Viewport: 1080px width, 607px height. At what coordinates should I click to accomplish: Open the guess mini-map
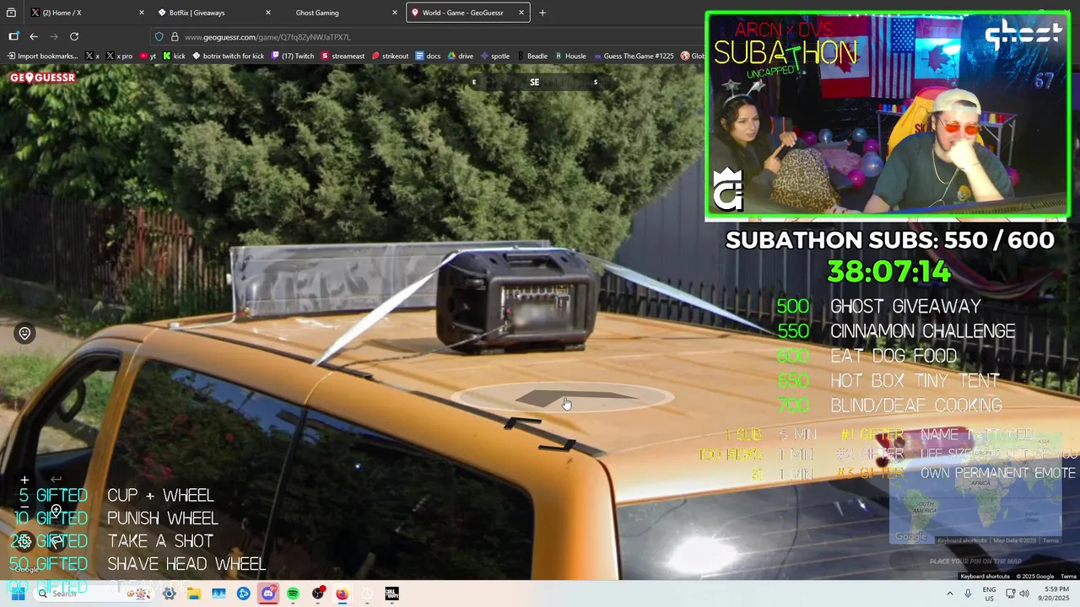point(975,489)
